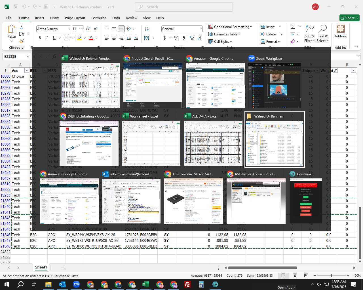Click the Paste button
The image size is (363, 290).
click(12, 33)
